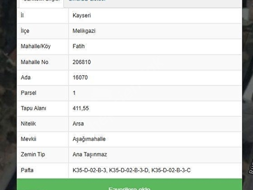Click Pafta value starting 'K35-D-02-B-3'

pyautogui.click(x=132, y=170)
